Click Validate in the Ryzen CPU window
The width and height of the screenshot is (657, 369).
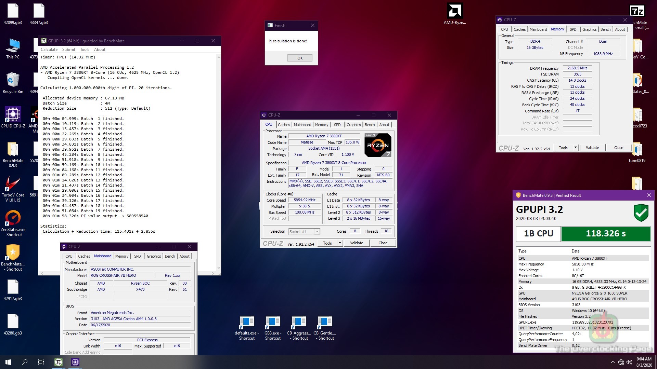(x=357, y=243)
